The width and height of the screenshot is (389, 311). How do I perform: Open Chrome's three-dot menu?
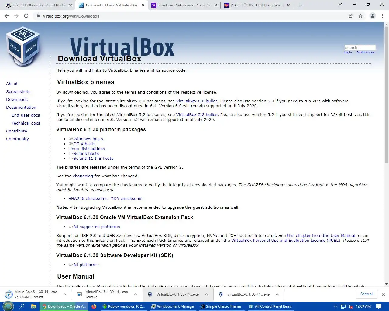pyautogui.click(x=383, y=16)
